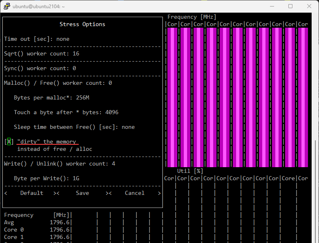Minimize the terminal window
The image size is (319, 243).
pyautogui.click(x=272, y=7)
